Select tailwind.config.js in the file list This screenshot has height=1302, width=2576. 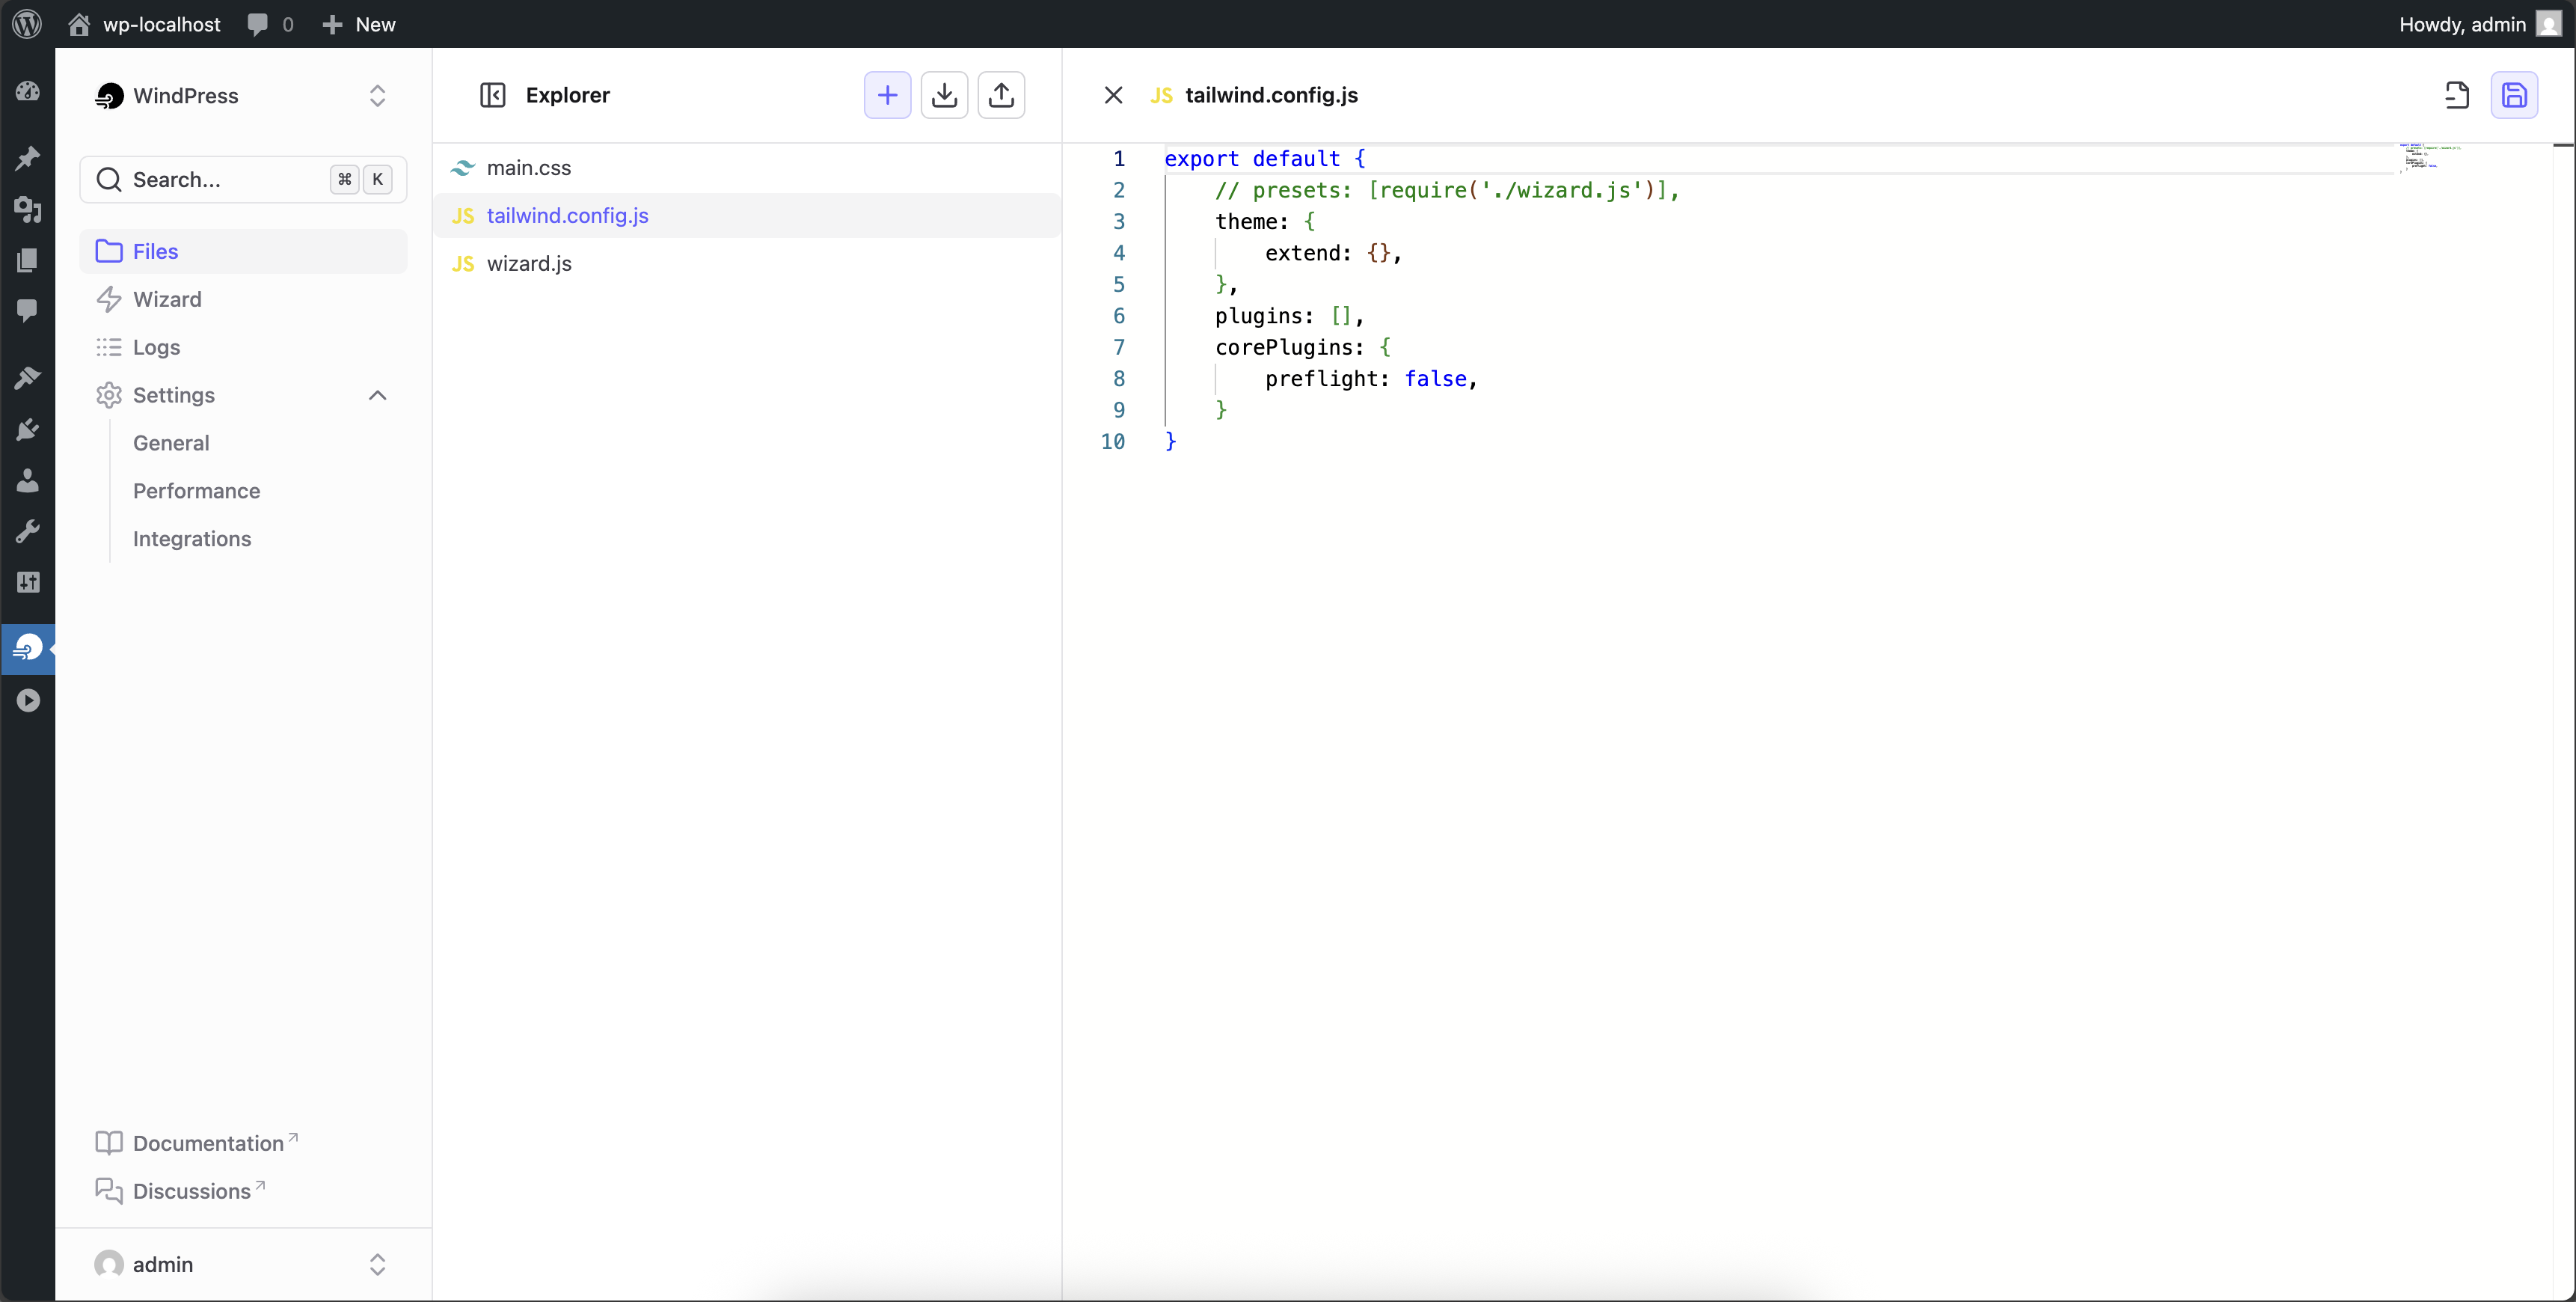coord(747,216)
